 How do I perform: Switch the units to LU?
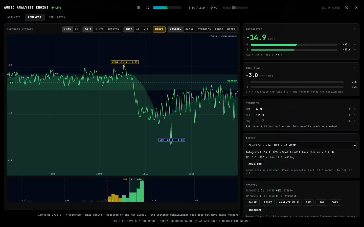[x=76, y=30]
